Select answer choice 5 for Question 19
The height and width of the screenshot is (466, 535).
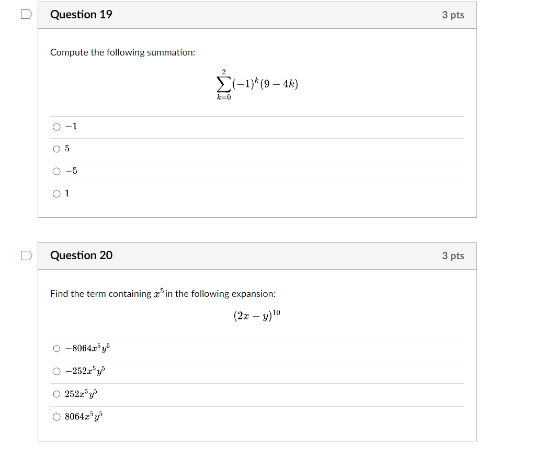pyautogui.click(x=56, y=148)
